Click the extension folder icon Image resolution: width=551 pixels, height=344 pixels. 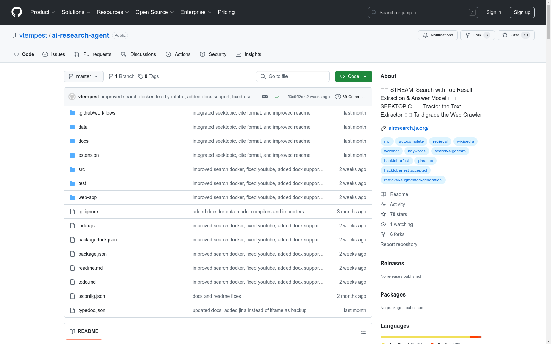[x=72, y=155]
